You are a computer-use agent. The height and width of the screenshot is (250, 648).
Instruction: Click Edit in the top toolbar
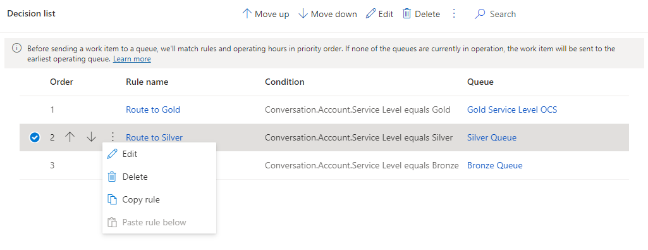(x=379, y=14)
